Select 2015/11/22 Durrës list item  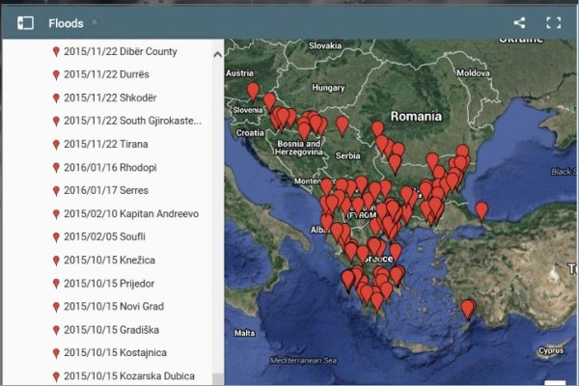[106, 74]
